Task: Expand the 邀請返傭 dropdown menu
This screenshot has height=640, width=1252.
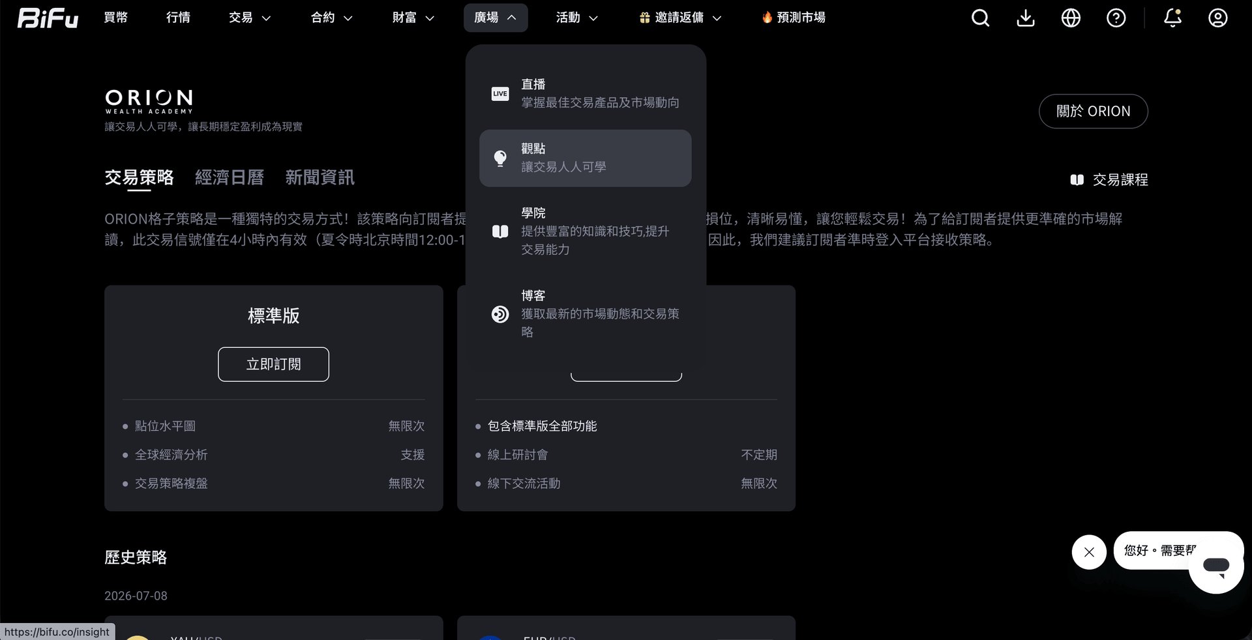Action: (680, 18)
